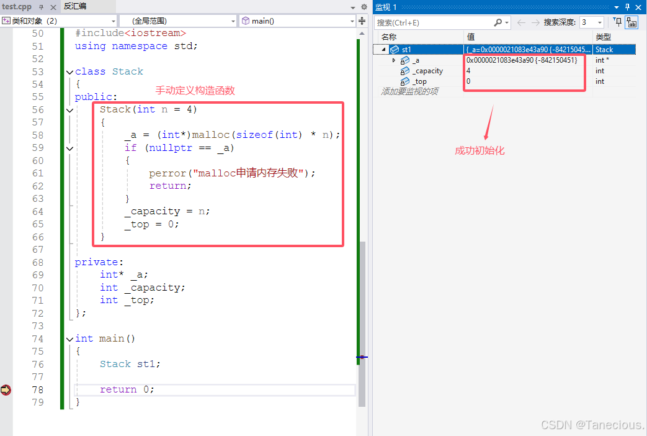Click the 类和对象 project icon
Screen dimensions: 647x436
click(6, 20)
